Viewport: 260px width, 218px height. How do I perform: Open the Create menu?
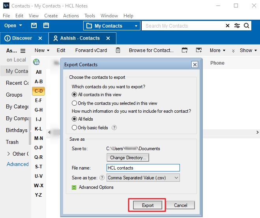(51, 16)
